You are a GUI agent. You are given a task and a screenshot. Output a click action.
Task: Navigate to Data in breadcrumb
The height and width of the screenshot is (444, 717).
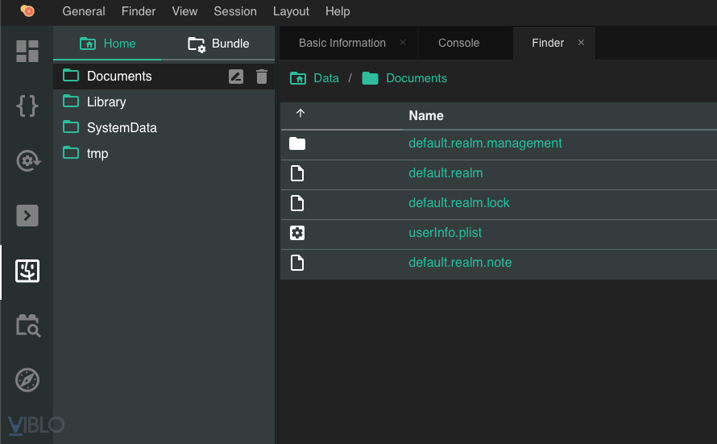pos(325,78)
